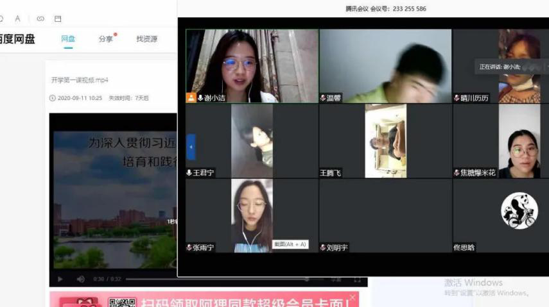Select 张雨宁's video tile
Image resolution: width=549 pixels, height=307 pixels.
click(x=252, y=216)
